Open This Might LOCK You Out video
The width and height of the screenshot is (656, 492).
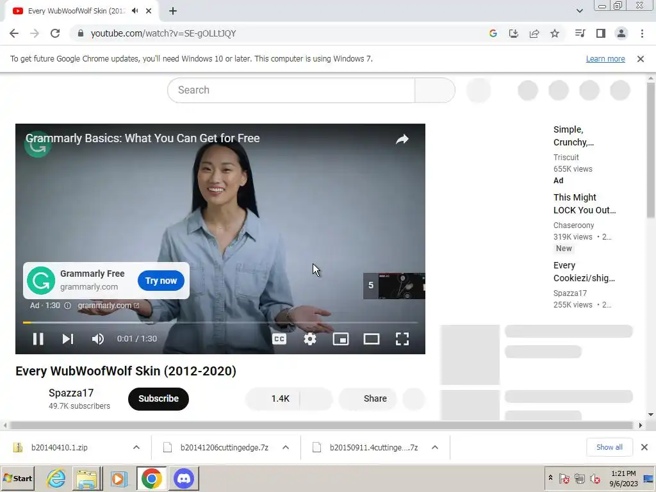click(x=584, y=204)
